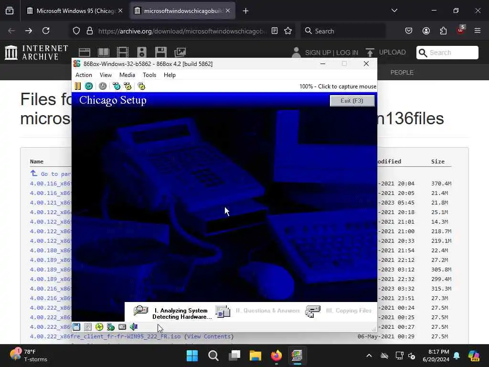Open the Internet Archive images icon
Image resolution: width=489 pixels, height=367 pixels.
(180, 53)
